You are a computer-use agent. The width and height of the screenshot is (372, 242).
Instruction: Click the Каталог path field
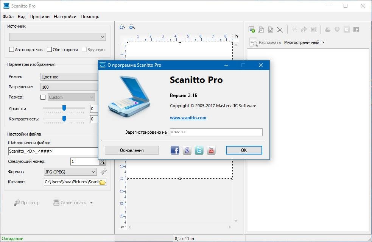tap(72, 182)
